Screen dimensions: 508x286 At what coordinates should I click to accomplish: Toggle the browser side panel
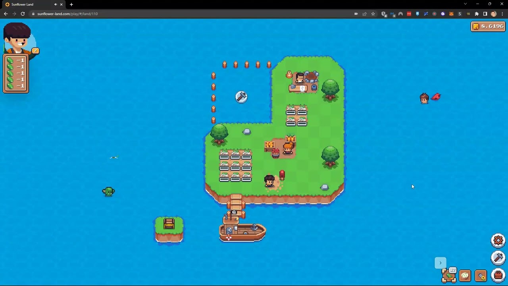(x=485, y=14)
